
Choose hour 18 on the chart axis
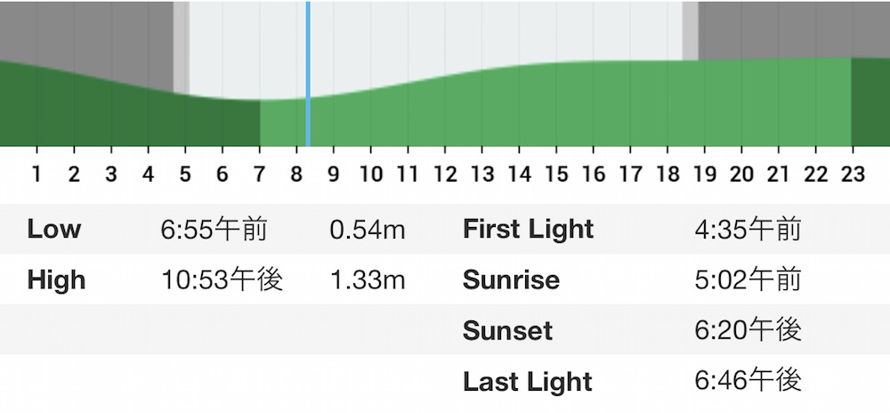[x=667, y=174]
